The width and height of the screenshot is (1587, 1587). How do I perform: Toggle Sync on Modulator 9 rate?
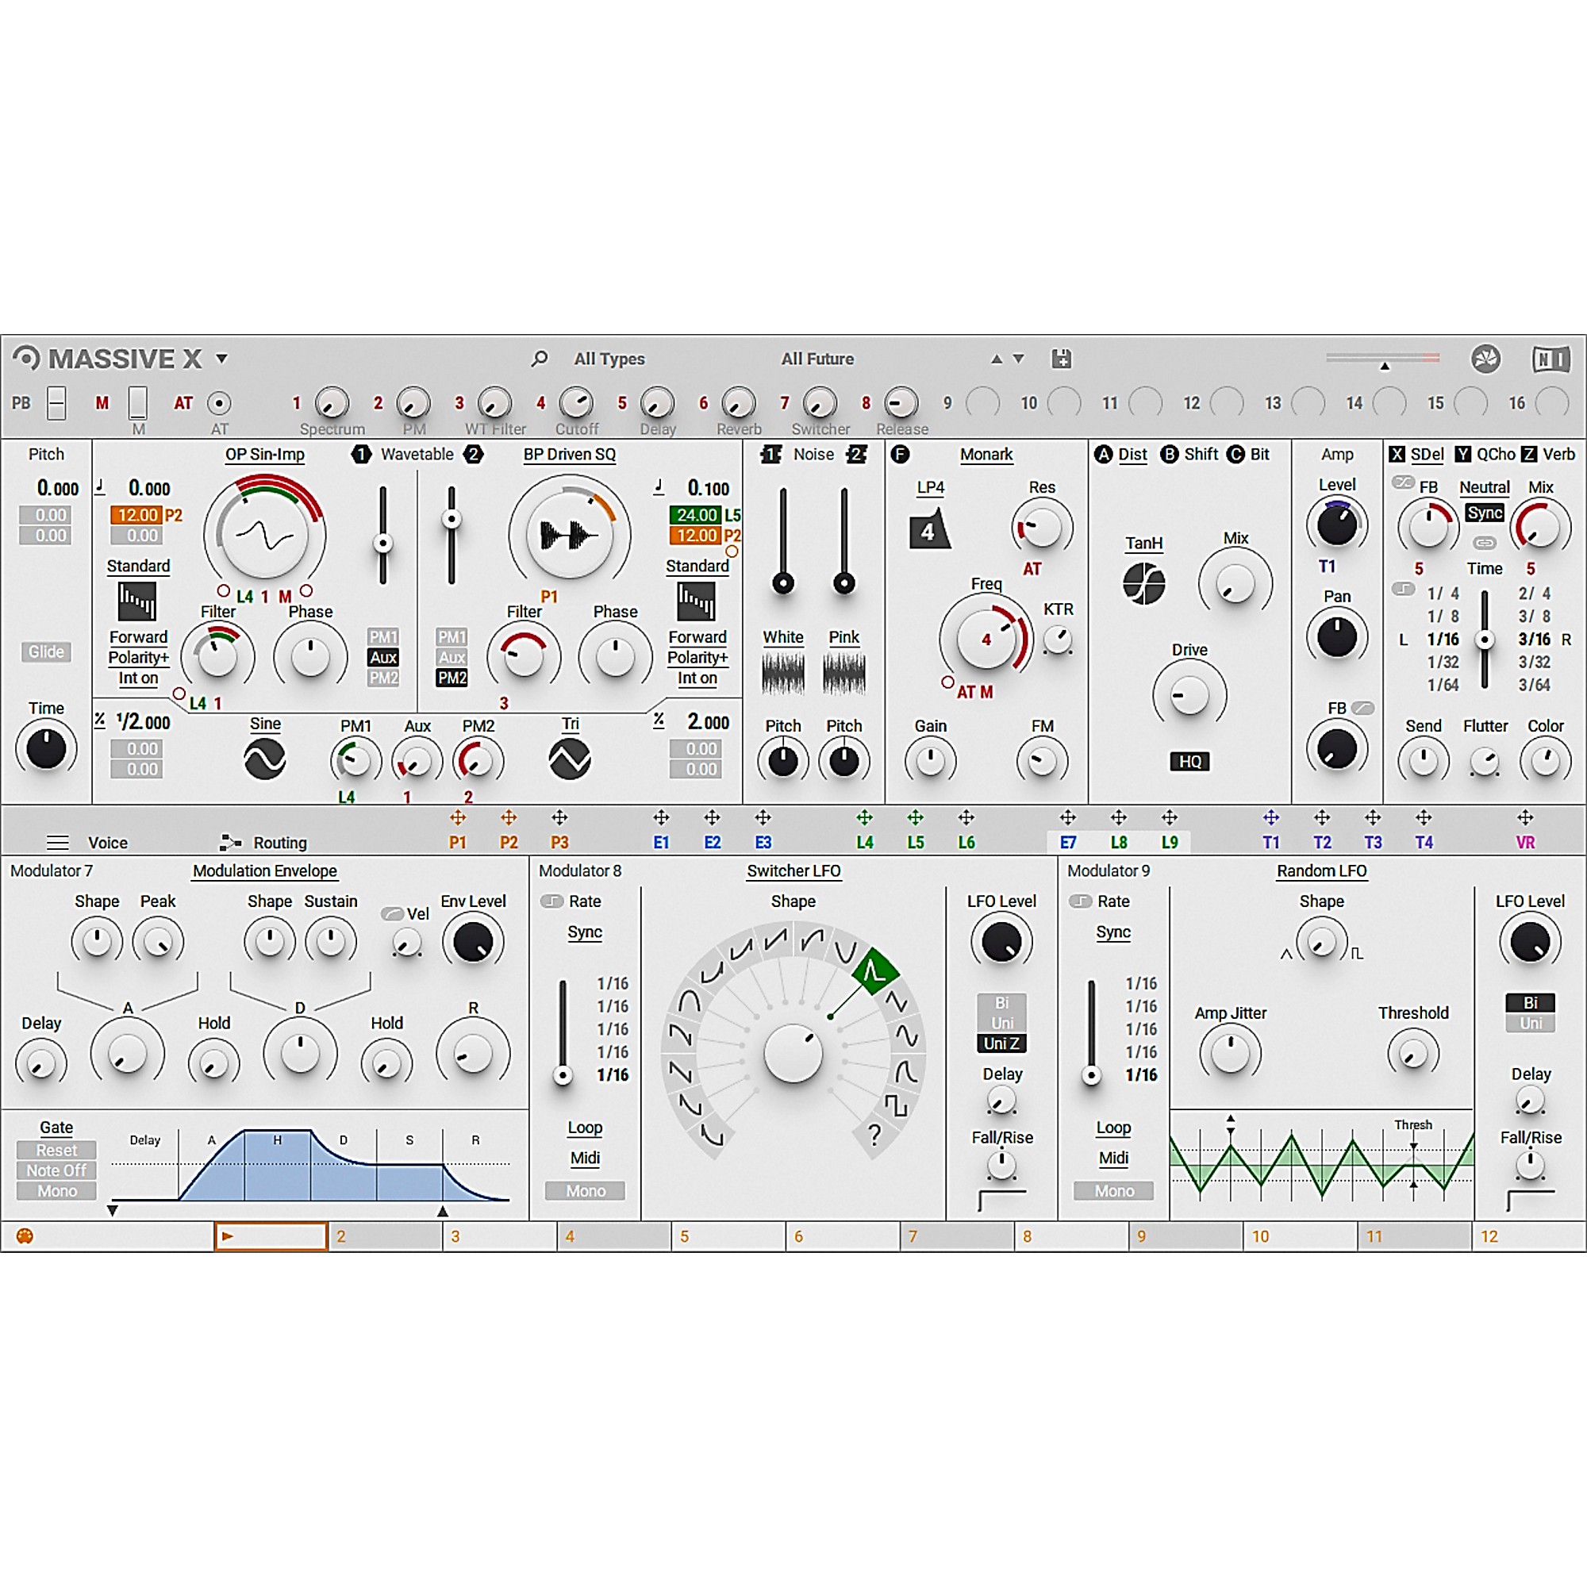coord(1113,932)
